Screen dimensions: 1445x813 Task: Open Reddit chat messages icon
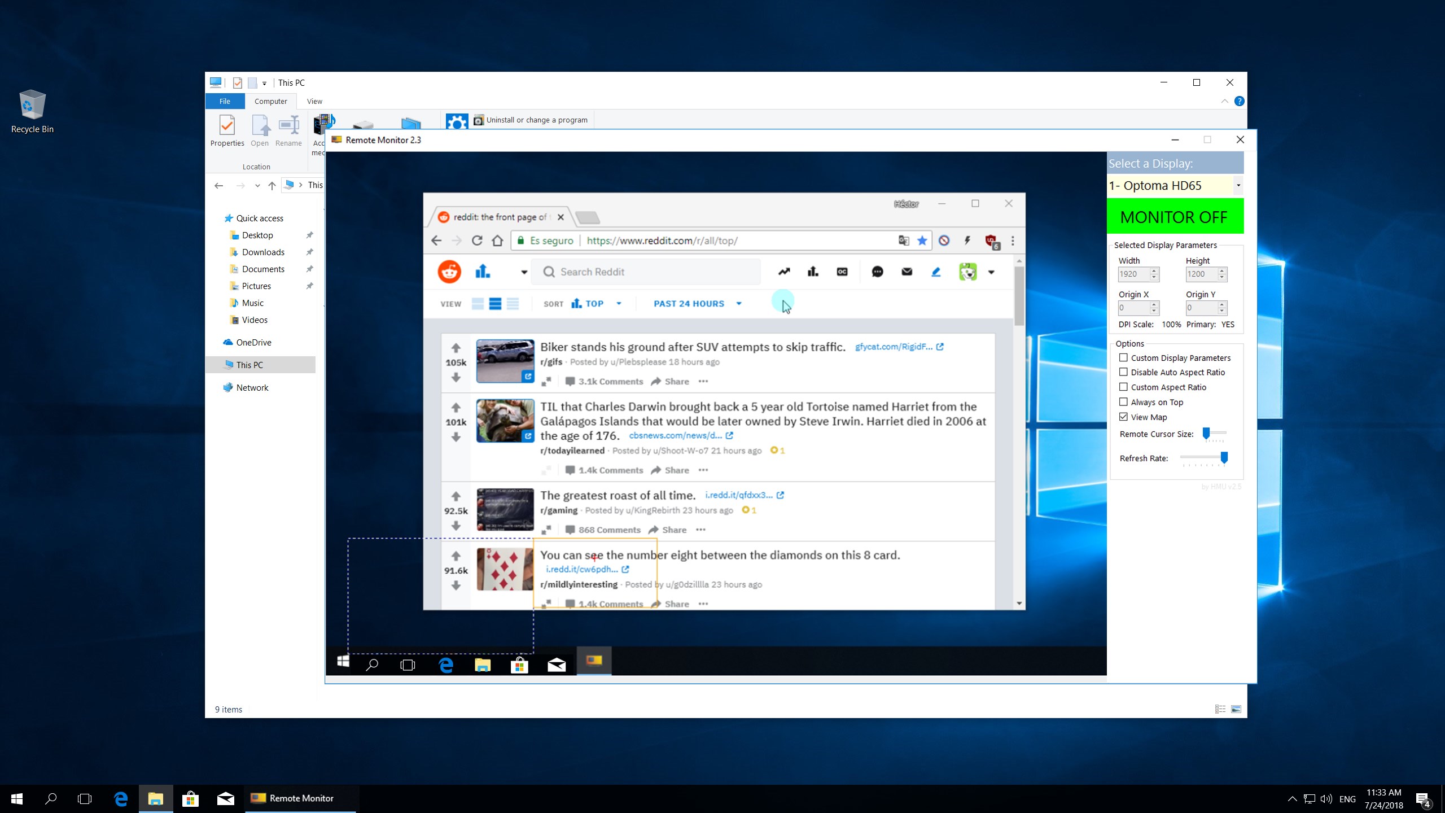click(x=877, y=272)
